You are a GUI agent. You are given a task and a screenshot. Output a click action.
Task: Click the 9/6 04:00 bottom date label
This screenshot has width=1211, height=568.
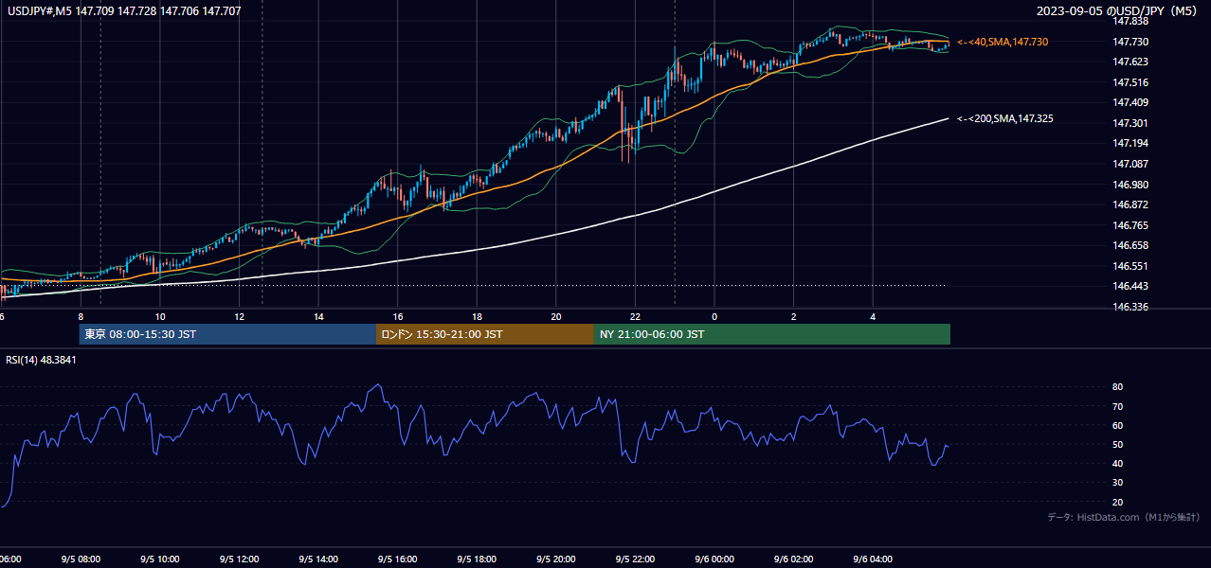pyautogui.click(x=873, y=559)
